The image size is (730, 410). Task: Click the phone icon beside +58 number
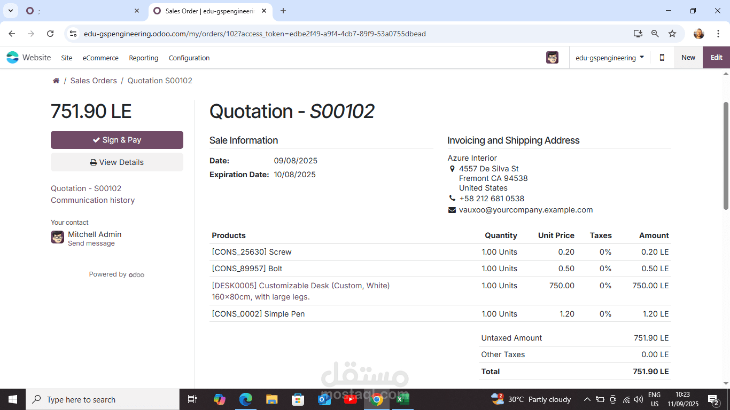tap(452, 199)
